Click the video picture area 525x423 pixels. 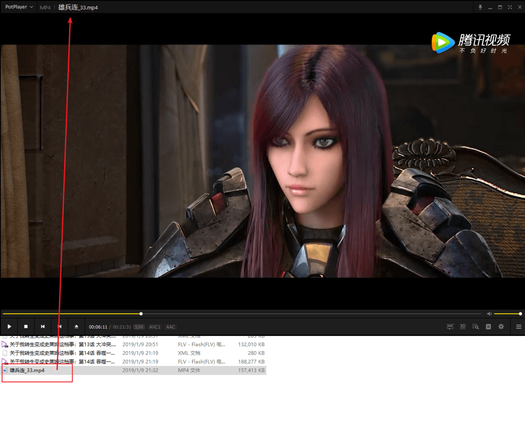(262, 161)
